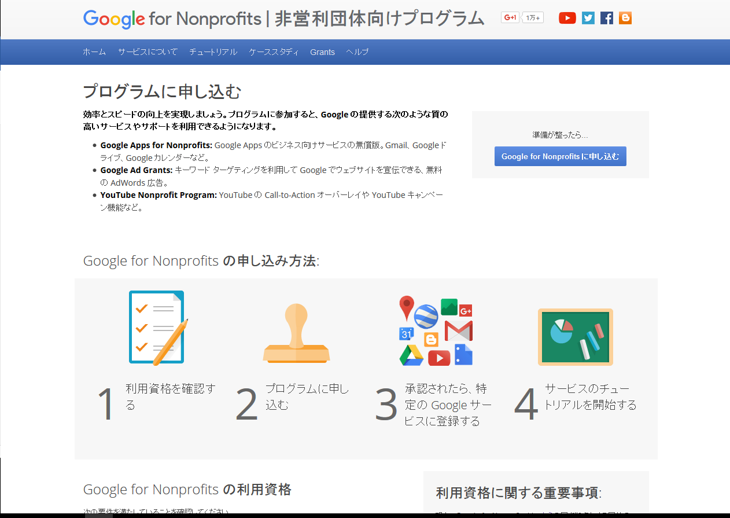Viewport: 730px width, 518px height.
Task: Click Google for Nonprofits に申し込む button
Action: [x=560, y=156]
